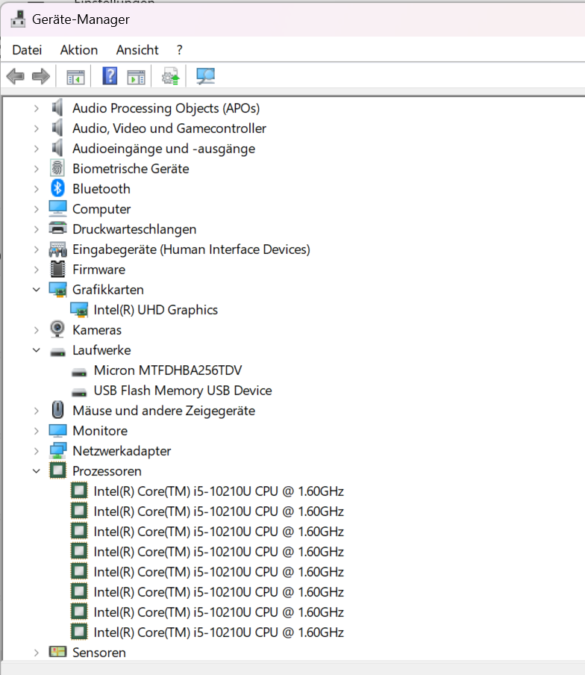Go back using the left arrow toolbar icon
Screen dimensions: 585x675
pyautogui.click(x=16, y=77)
